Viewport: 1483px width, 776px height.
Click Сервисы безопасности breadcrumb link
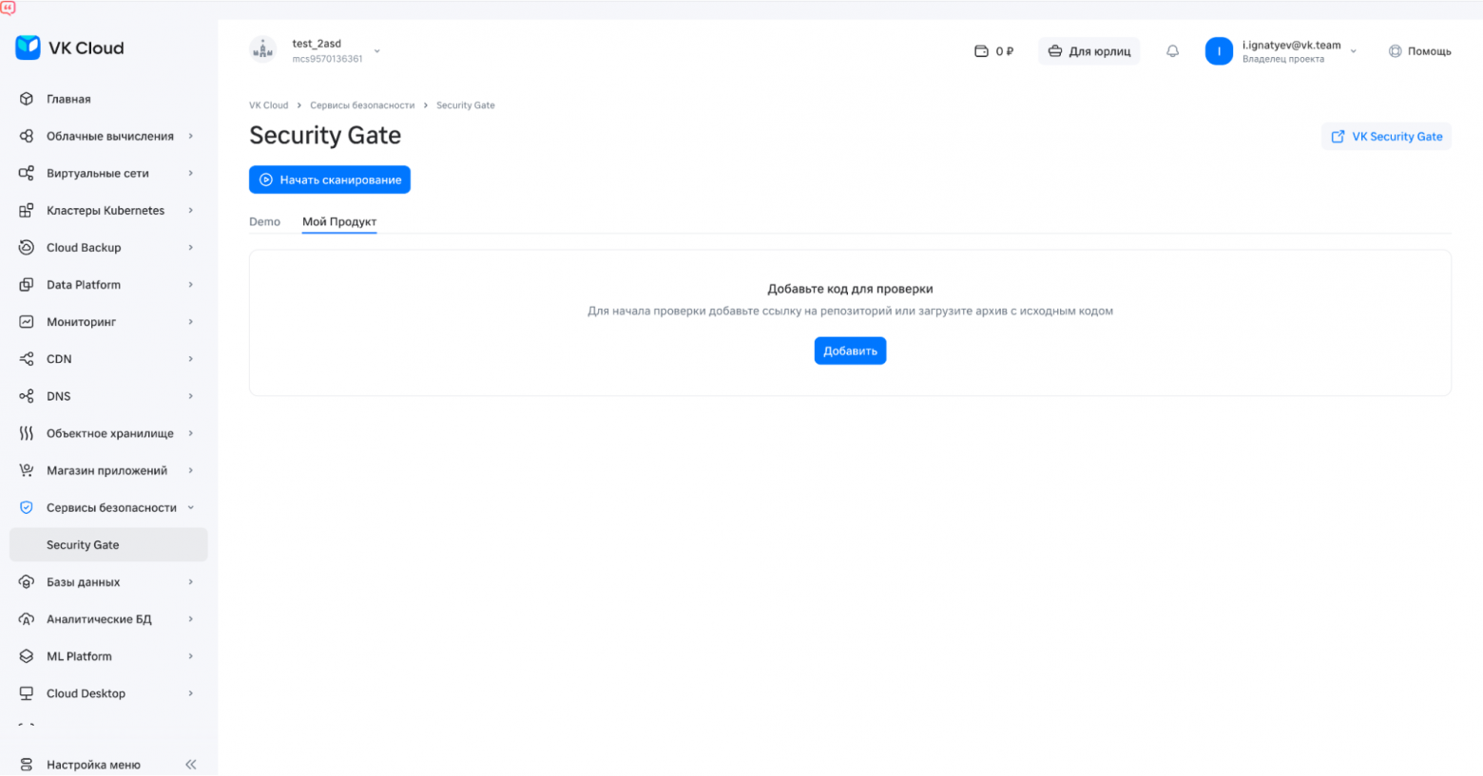pos(362,105)
